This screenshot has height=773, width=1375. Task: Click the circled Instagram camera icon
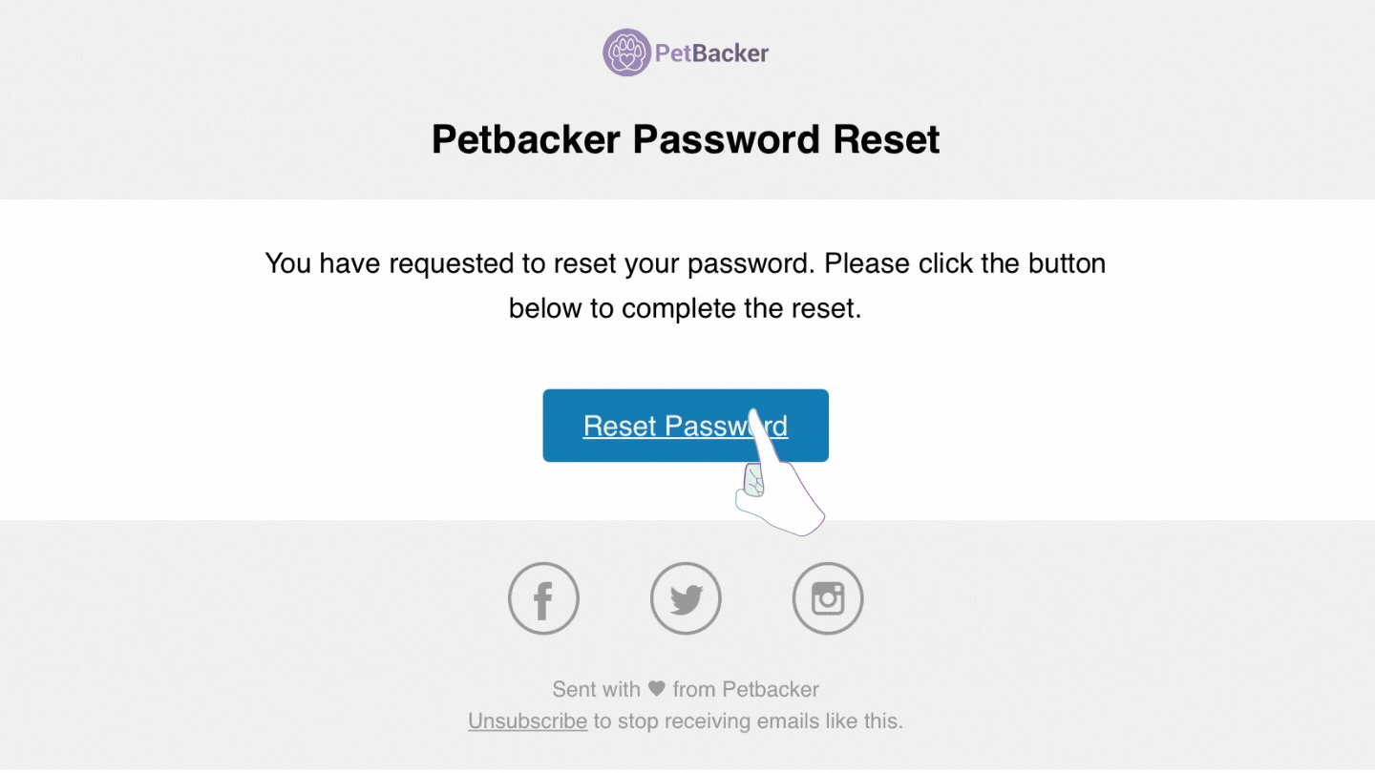coord(827,598)
